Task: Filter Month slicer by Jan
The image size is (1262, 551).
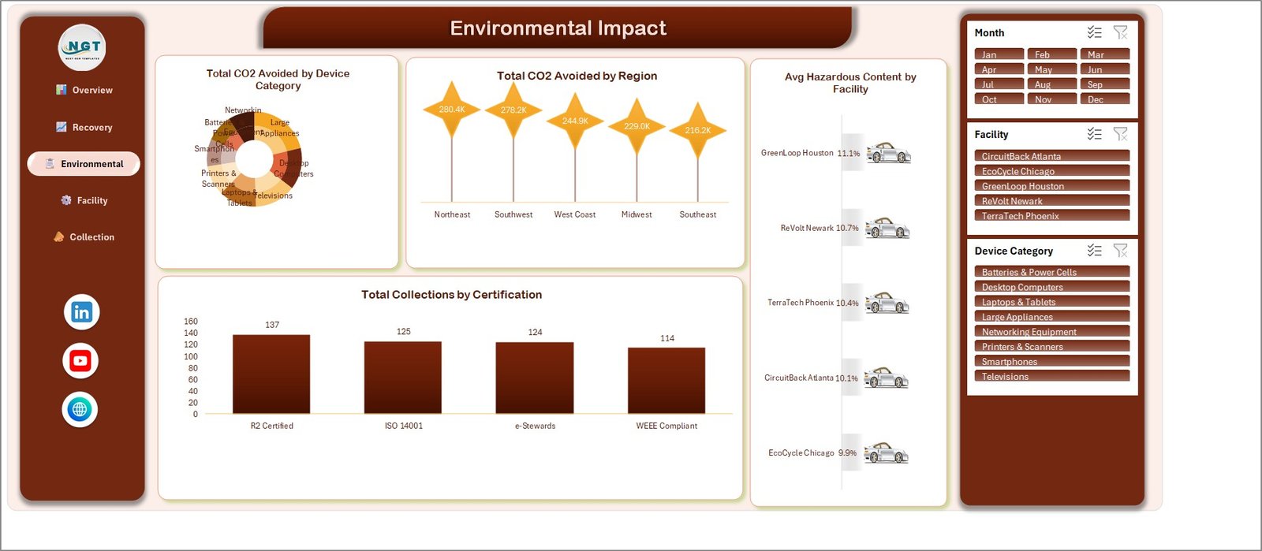Action: pyautogui.click(x=999, y=54)
